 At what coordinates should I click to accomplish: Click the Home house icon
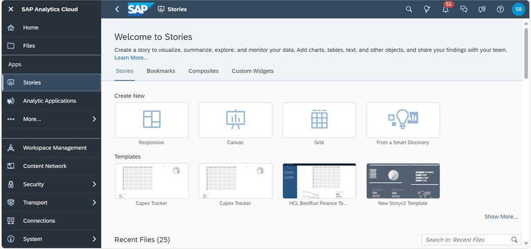pos(11,27)
